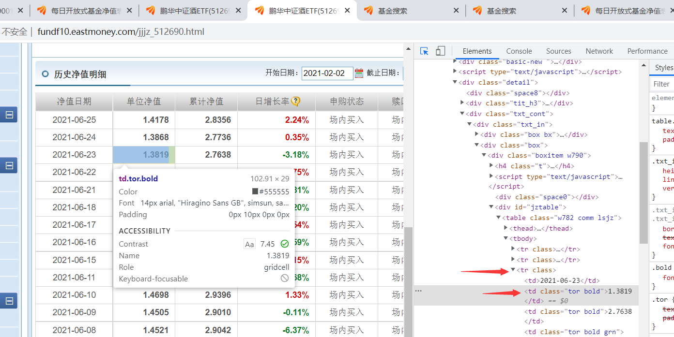Collapse the div class detail node

tap(455, 82)
